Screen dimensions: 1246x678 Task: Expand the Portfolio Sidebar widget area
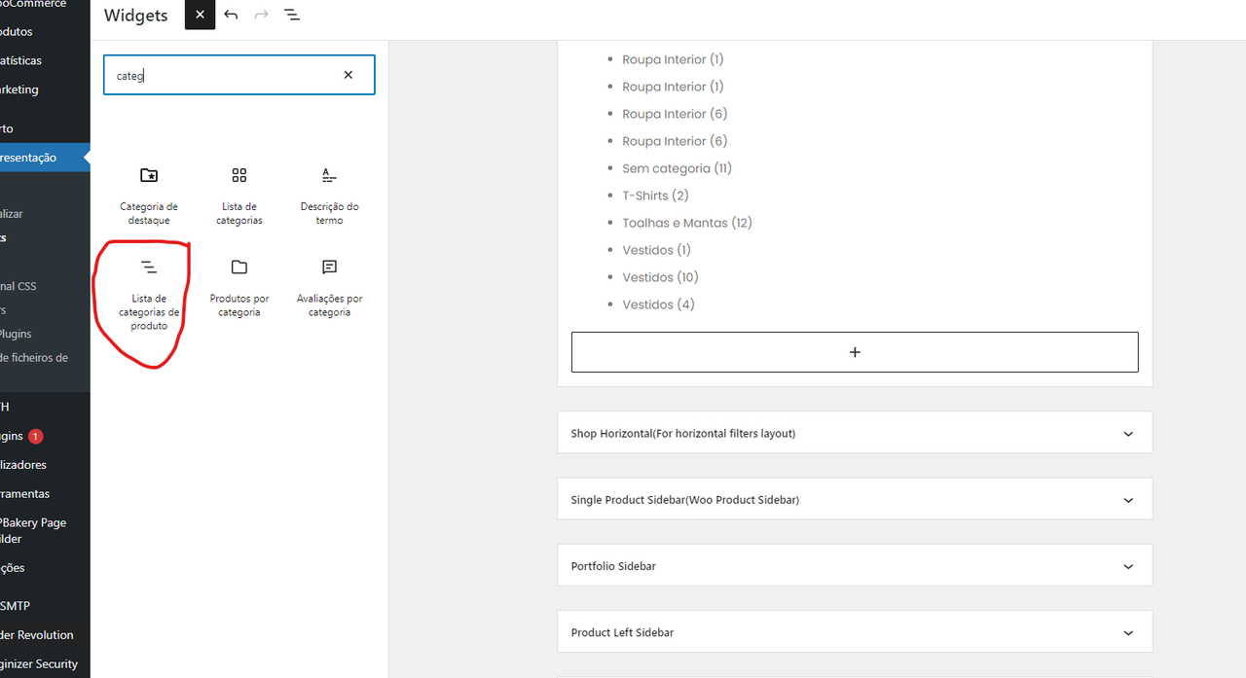pos(1128,566)
